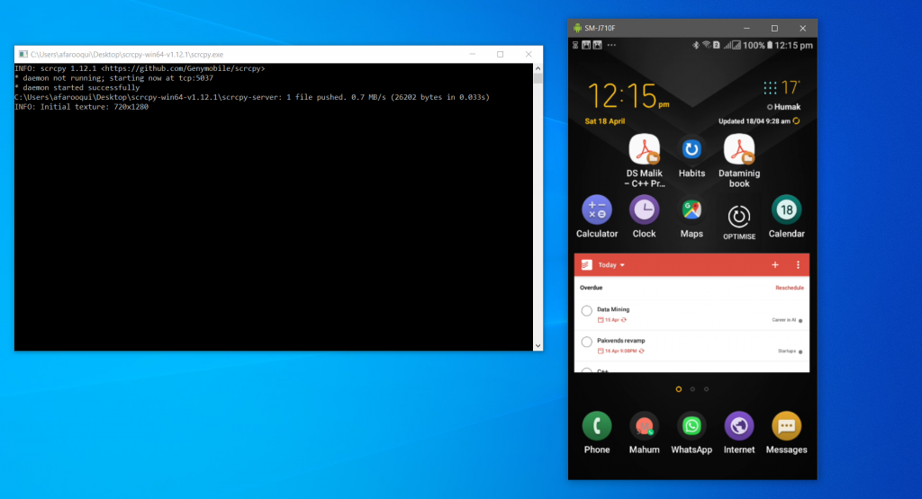Tap the Startups project label
This screenshot has width=922, height=499.
[x=787, y=351]
